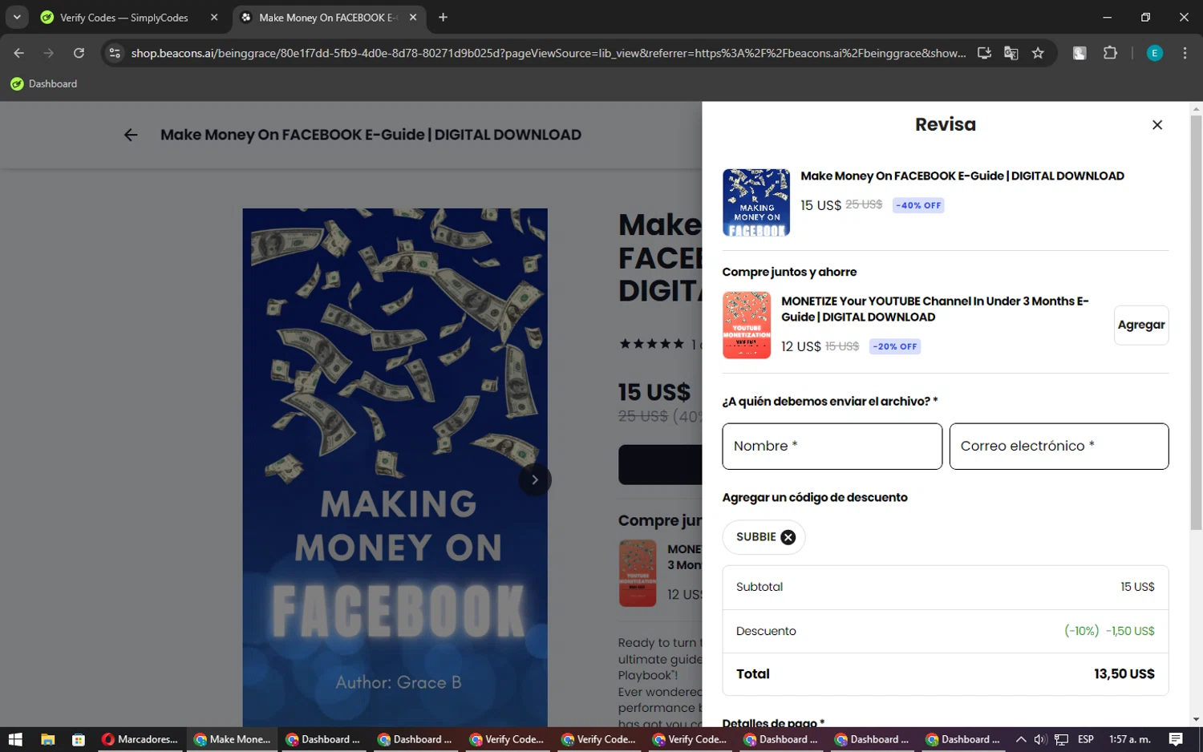Viewport: 1203px width, 752px height.
Task: Open a new browser tab
Action: point(443,18)
